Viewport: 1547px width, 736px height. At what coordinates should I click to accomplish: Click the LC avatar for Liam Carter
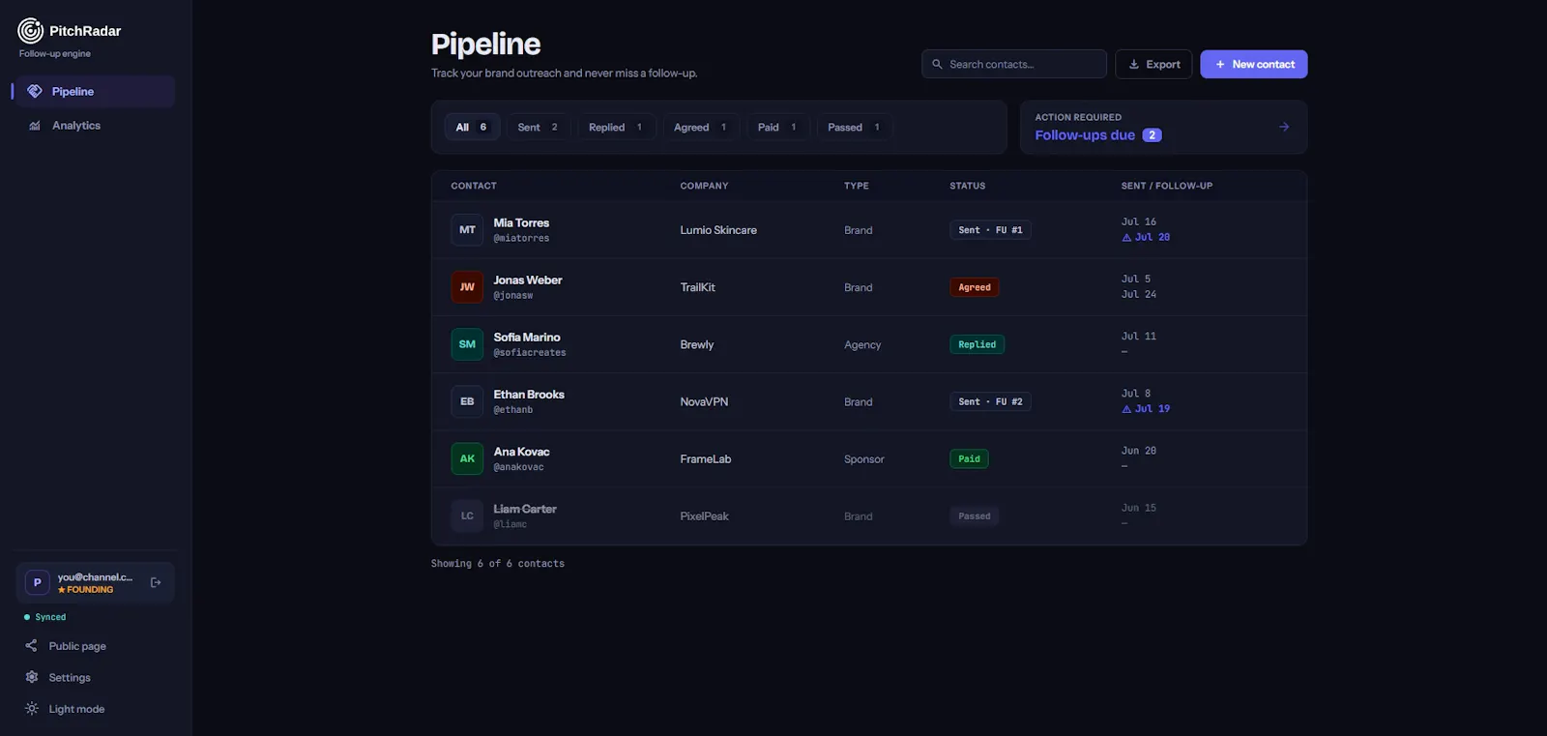[x=467, y=515]
